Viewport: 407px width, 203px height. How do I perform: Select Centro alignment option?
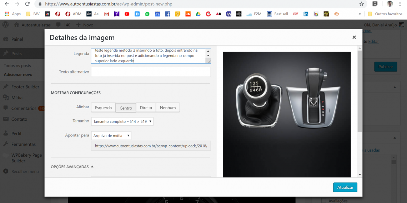pyautogui.click(x=126, y=108)
